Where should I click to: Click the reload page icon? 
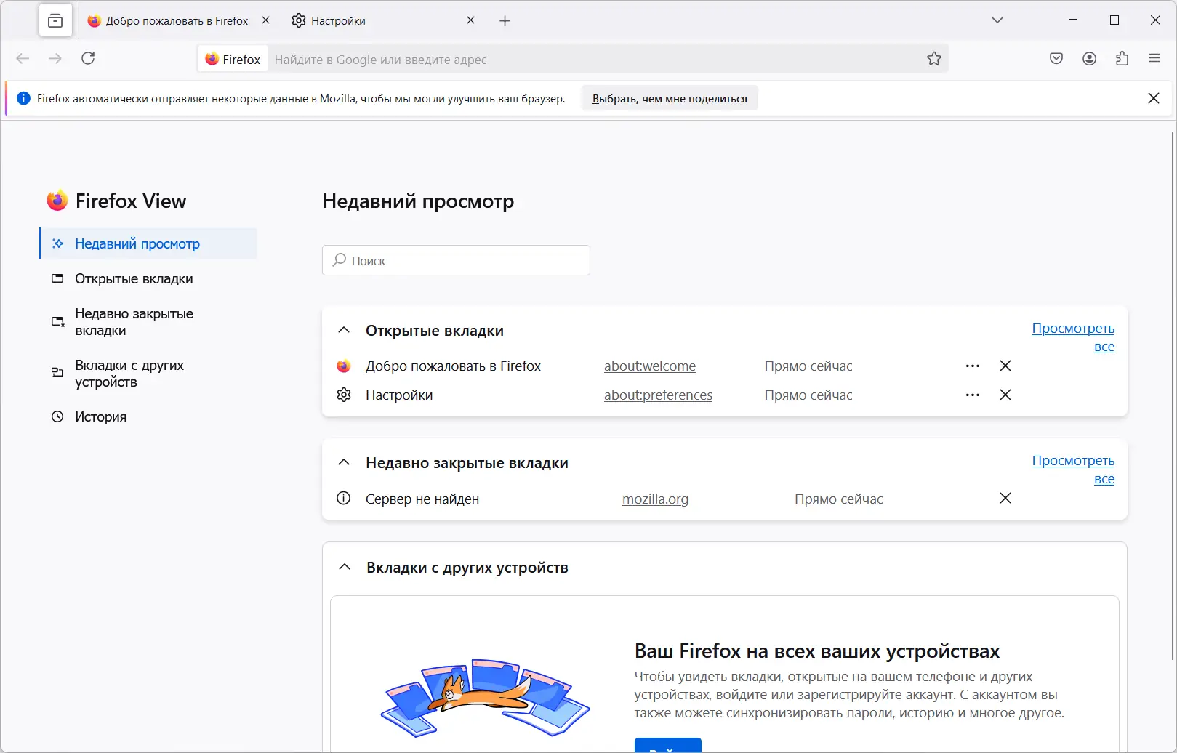[88, 58]
